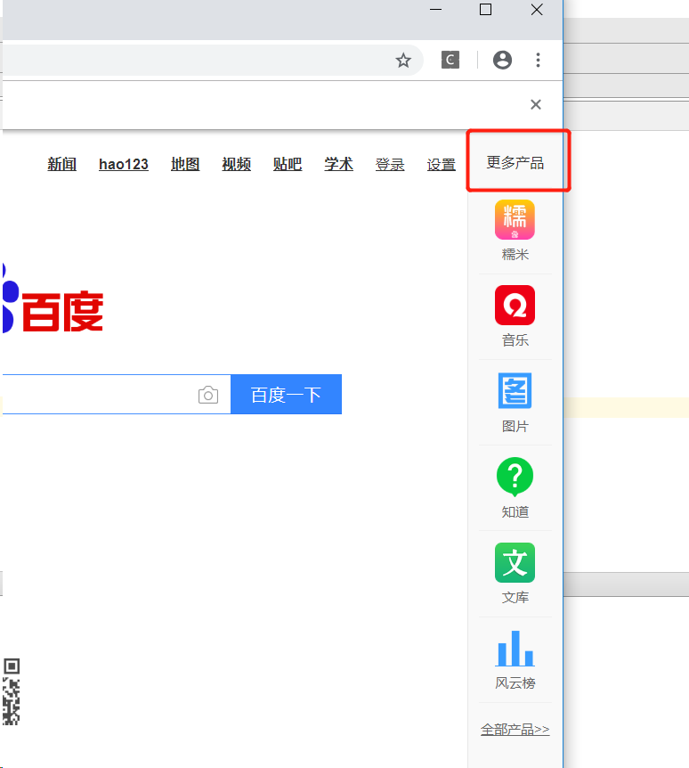Close the Chrome window
The width and height of the screenshot is (689, 768).
[537, 9]
